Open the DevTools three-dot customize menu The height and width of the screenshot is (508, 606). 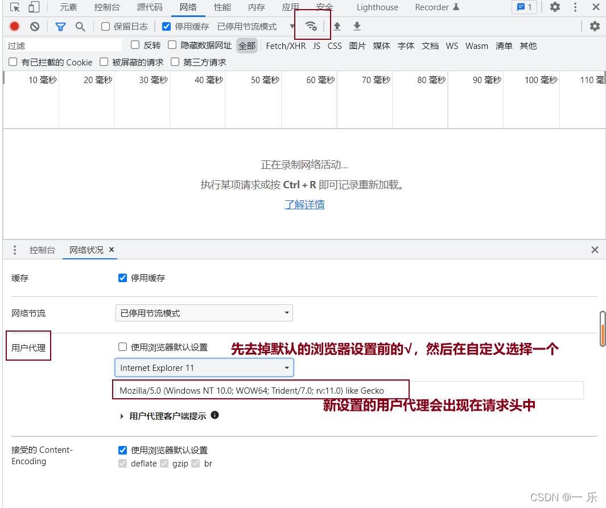[575, 7]
